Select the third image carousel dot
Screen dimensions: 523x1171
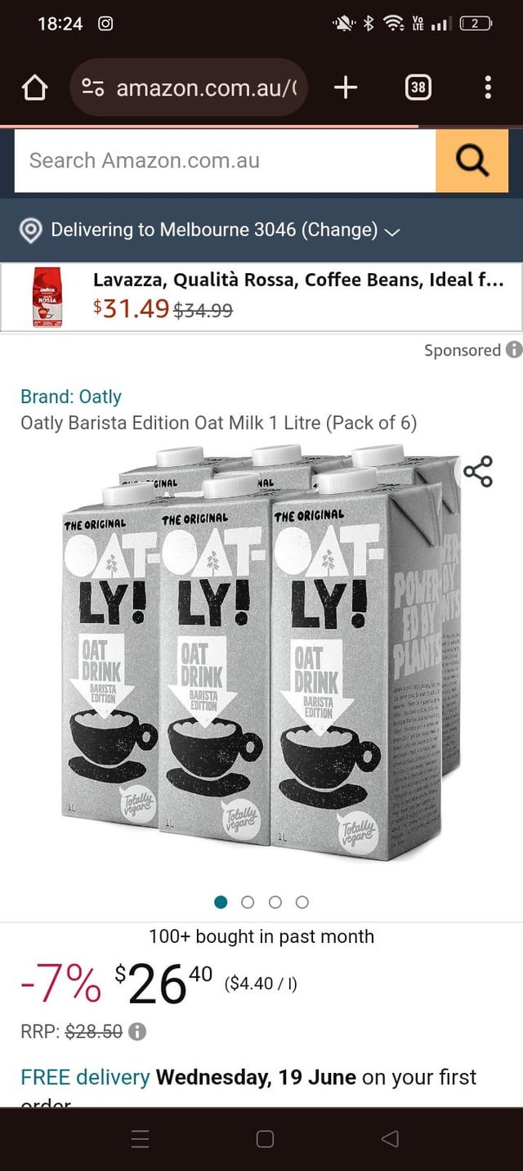pos(275,902)
